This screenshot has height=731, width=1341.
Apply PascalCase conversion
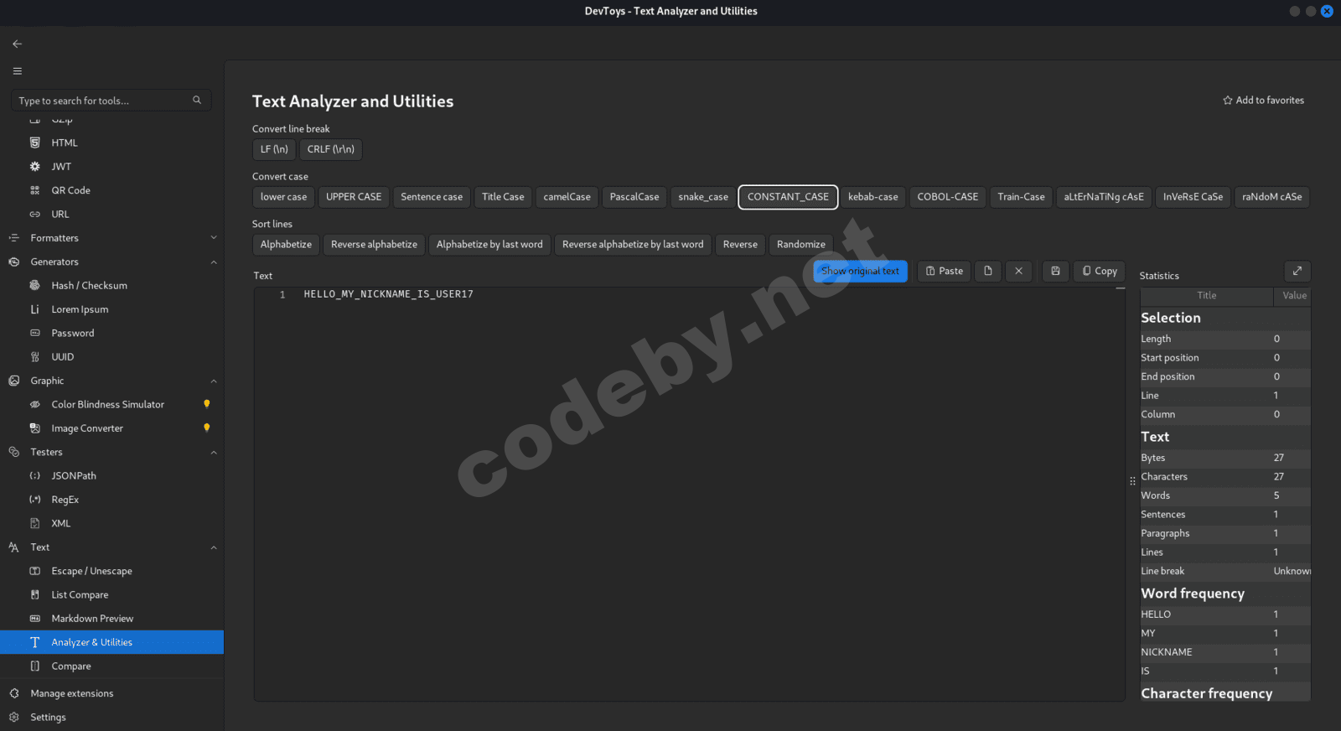click(634, 197)
